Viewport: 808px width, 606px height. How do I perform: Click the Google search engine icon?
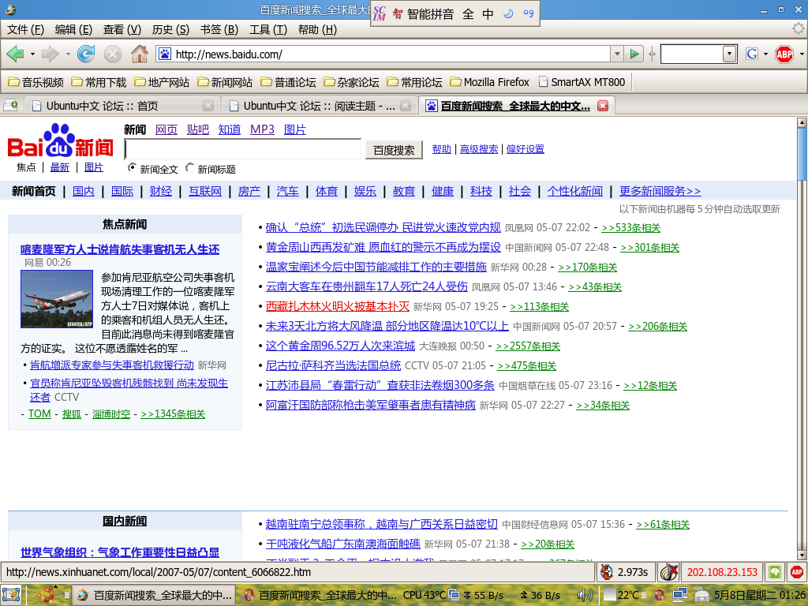click(x=752, y=54)
